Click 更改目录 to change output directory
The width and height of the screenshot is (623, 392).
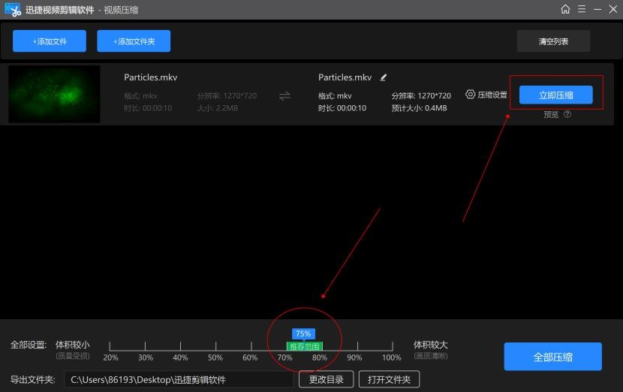point(326,379)
